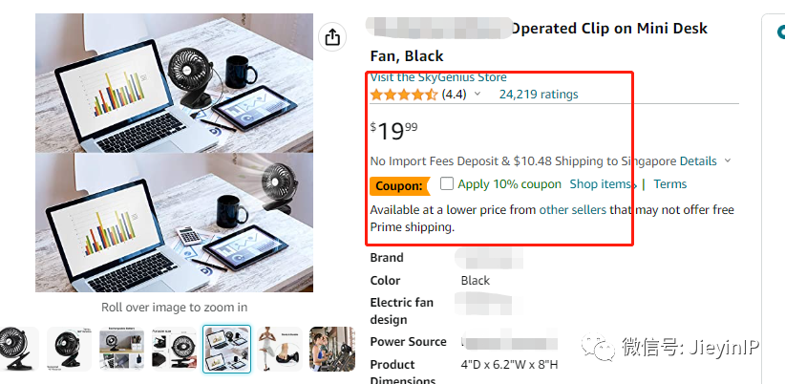Select the highlighted desk laptop thumbnail
Viewport: 785px width, 384px height.
[227, 350]
